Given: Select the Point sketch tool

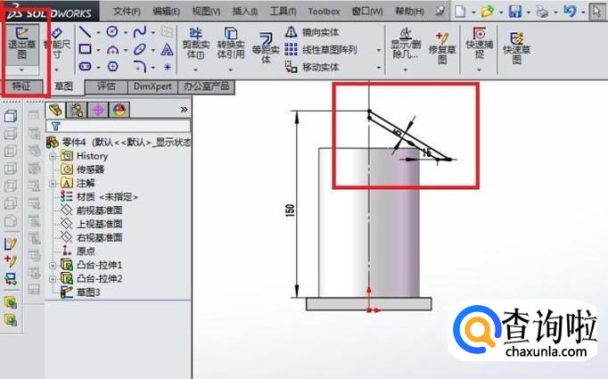Looking at the screenshot, I should click(x=167, y=67).
